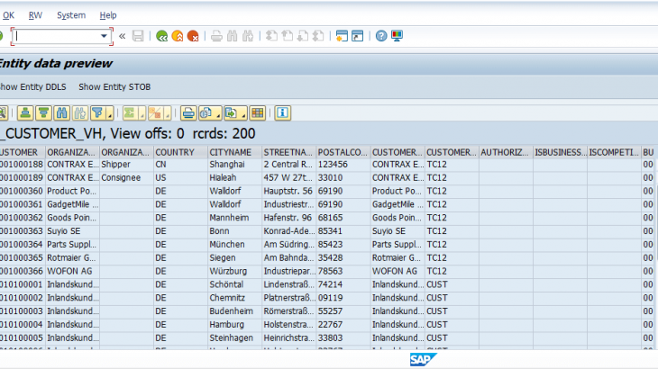Click the 'Shanghai' city cell
Screen dimensions: 658x369
click(x=235, y=164)
